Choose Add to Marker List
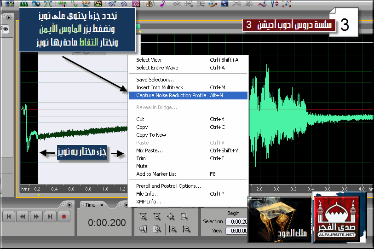This screenshot has height=249, width=374. 188,174
